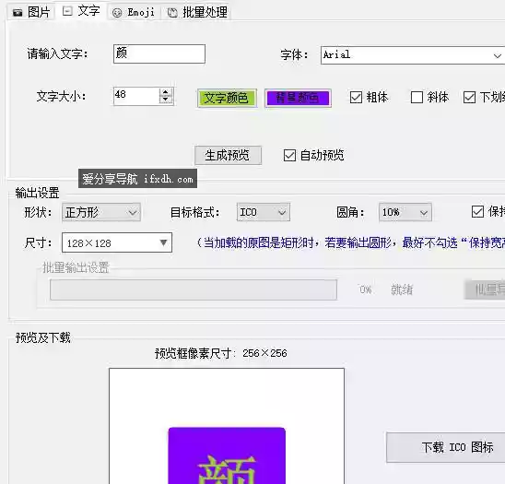Click the batch output progress bar
The height and width of the screenshot is (484, 505).
click(194, 289)
